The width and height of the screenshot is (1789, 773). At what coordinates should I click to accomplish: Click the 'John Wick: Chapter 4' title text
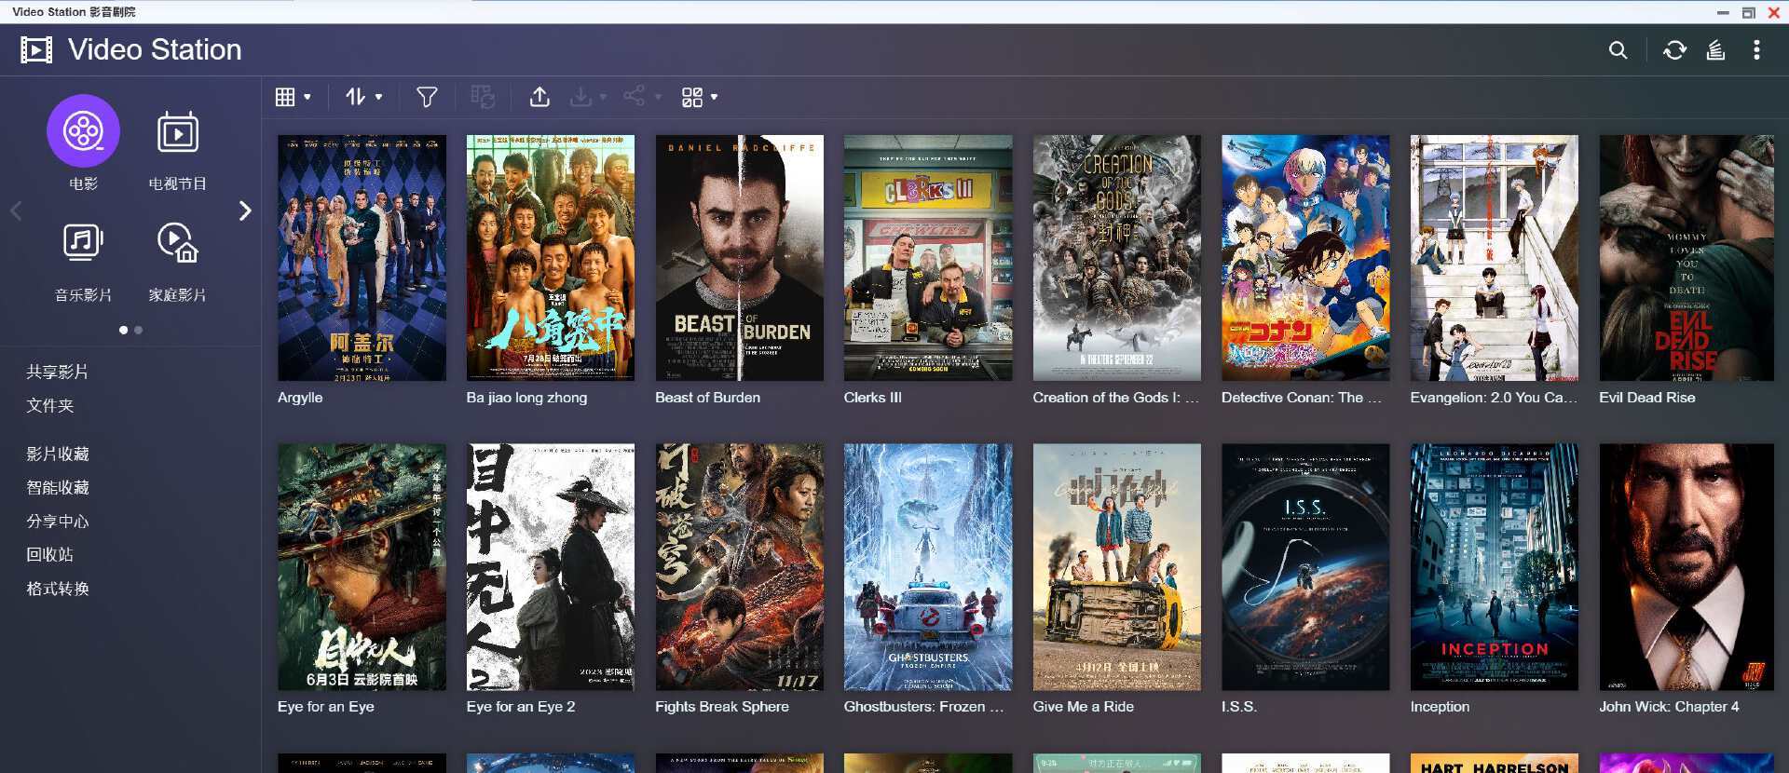click(1670, 707)
